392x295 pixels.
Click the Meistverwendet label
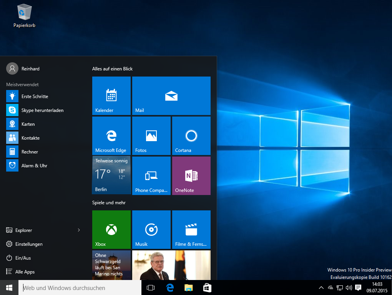[23, 85]
